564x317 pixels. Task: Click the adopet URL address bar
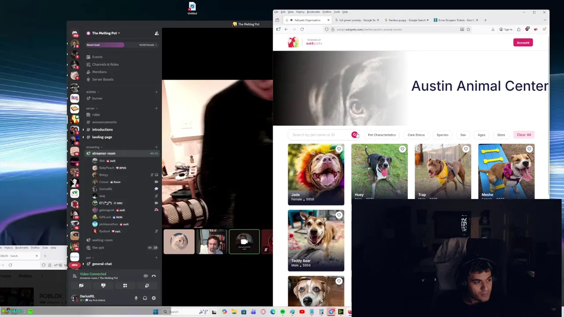(x=397, y=29)
